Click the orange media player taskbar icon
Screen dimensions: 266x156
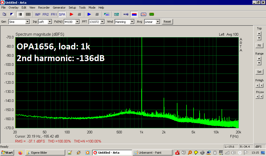(87, 153)
